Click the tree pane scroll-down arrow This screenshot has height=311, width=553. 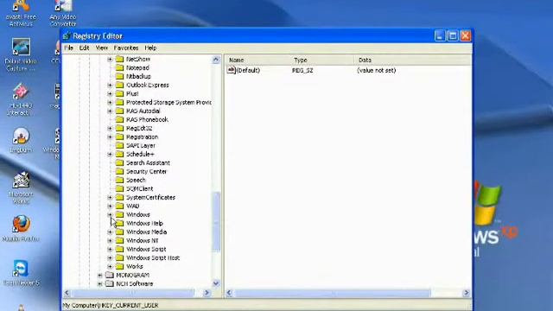coord(216,283)
